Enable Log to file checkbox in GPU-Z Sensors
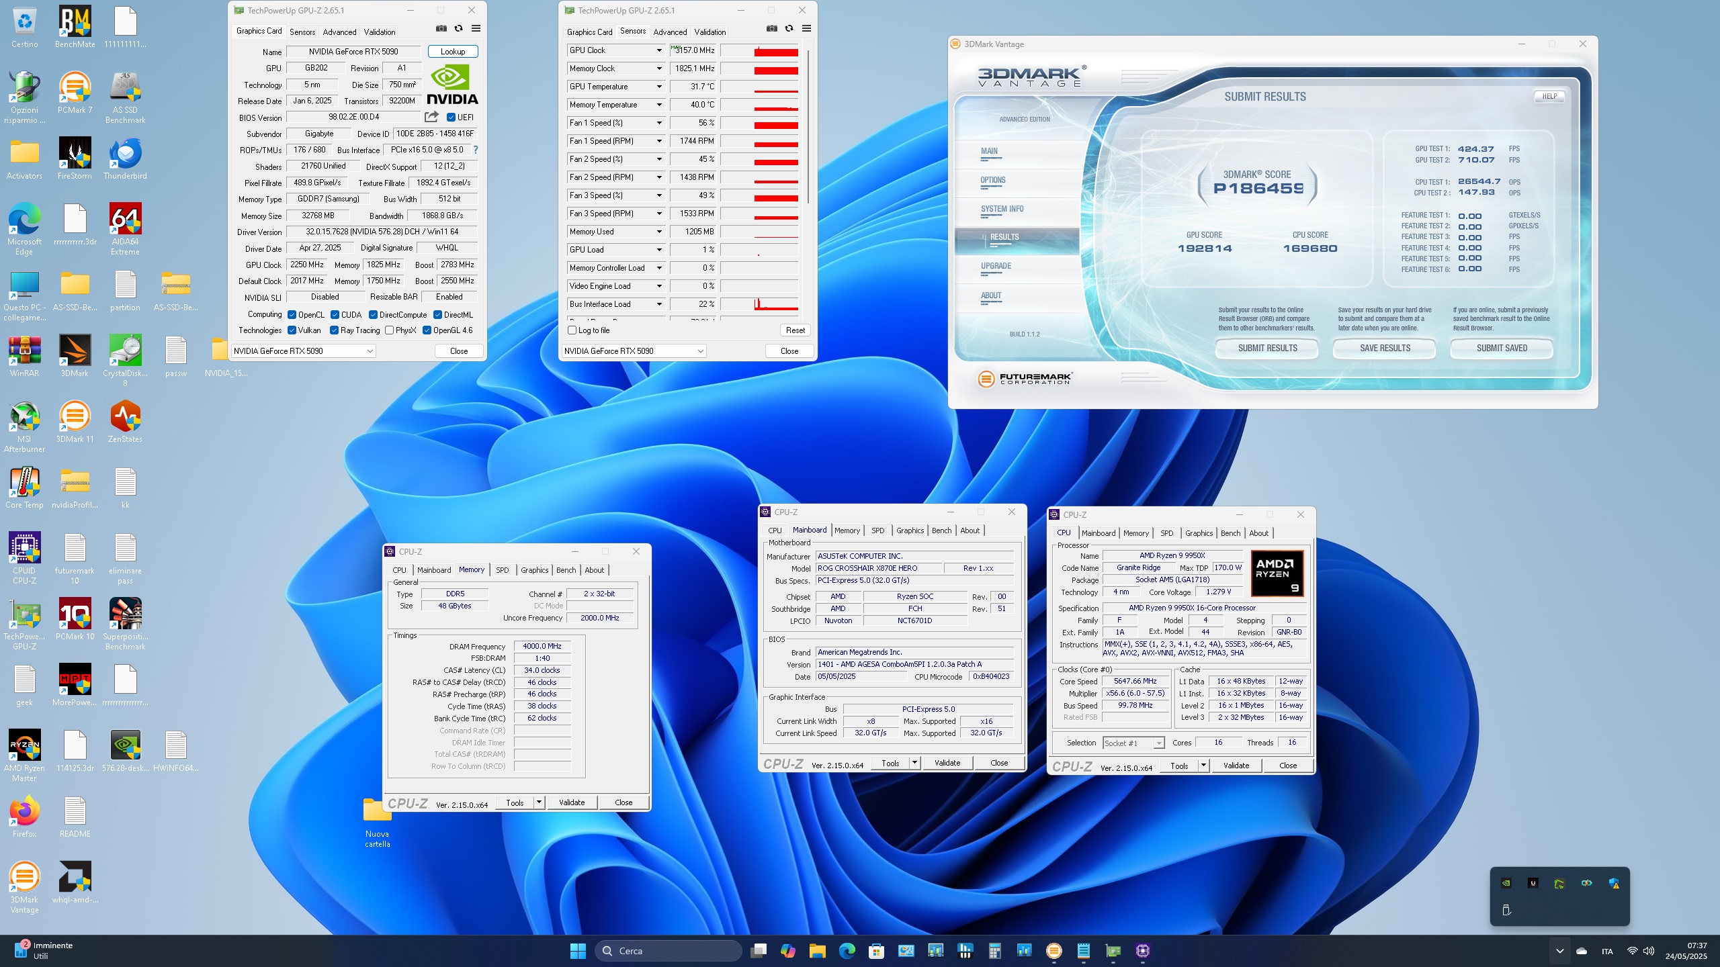 coord(572,330)
